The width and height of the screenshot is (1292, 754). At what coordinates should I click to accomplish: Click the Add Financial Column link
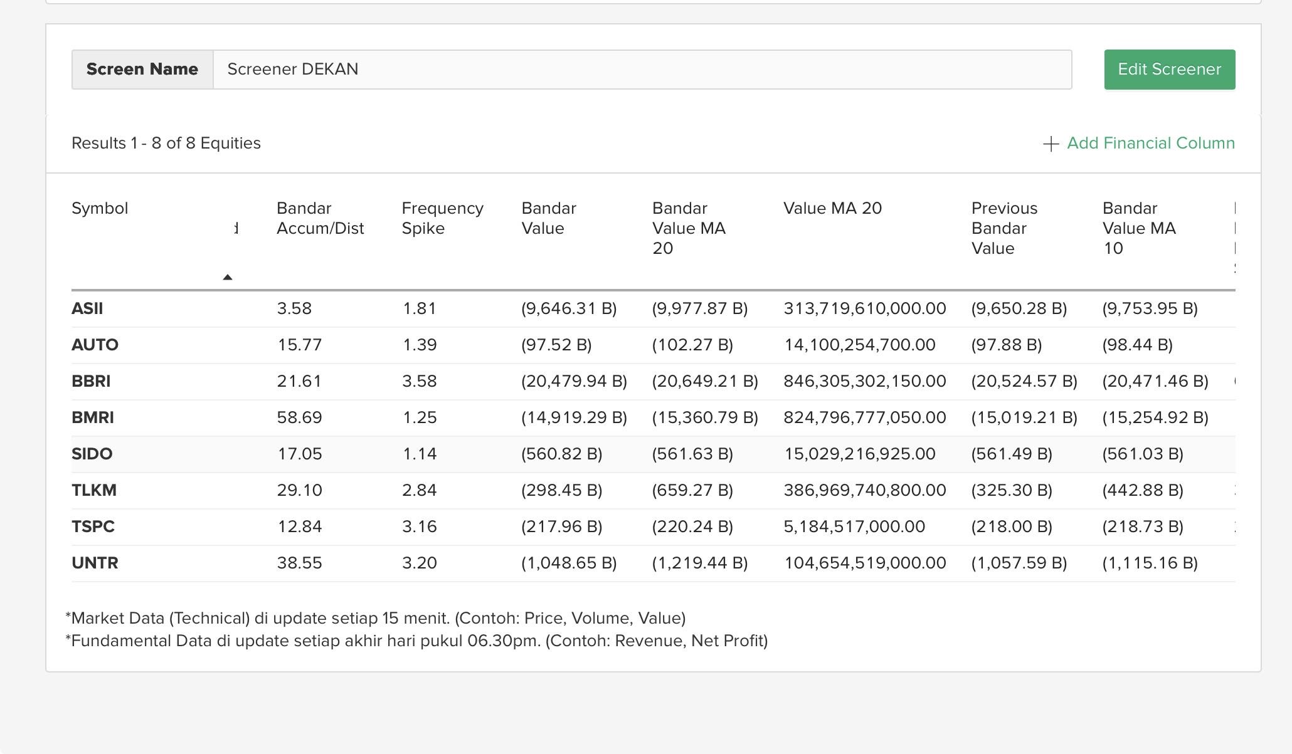1150,144
